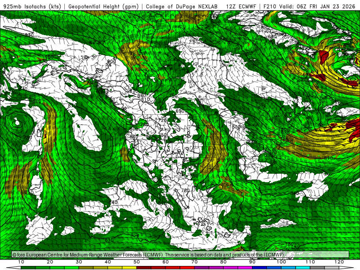Pick the dark blue swatch under the 90 label
The image size is (360, 270).
(260, 268)
